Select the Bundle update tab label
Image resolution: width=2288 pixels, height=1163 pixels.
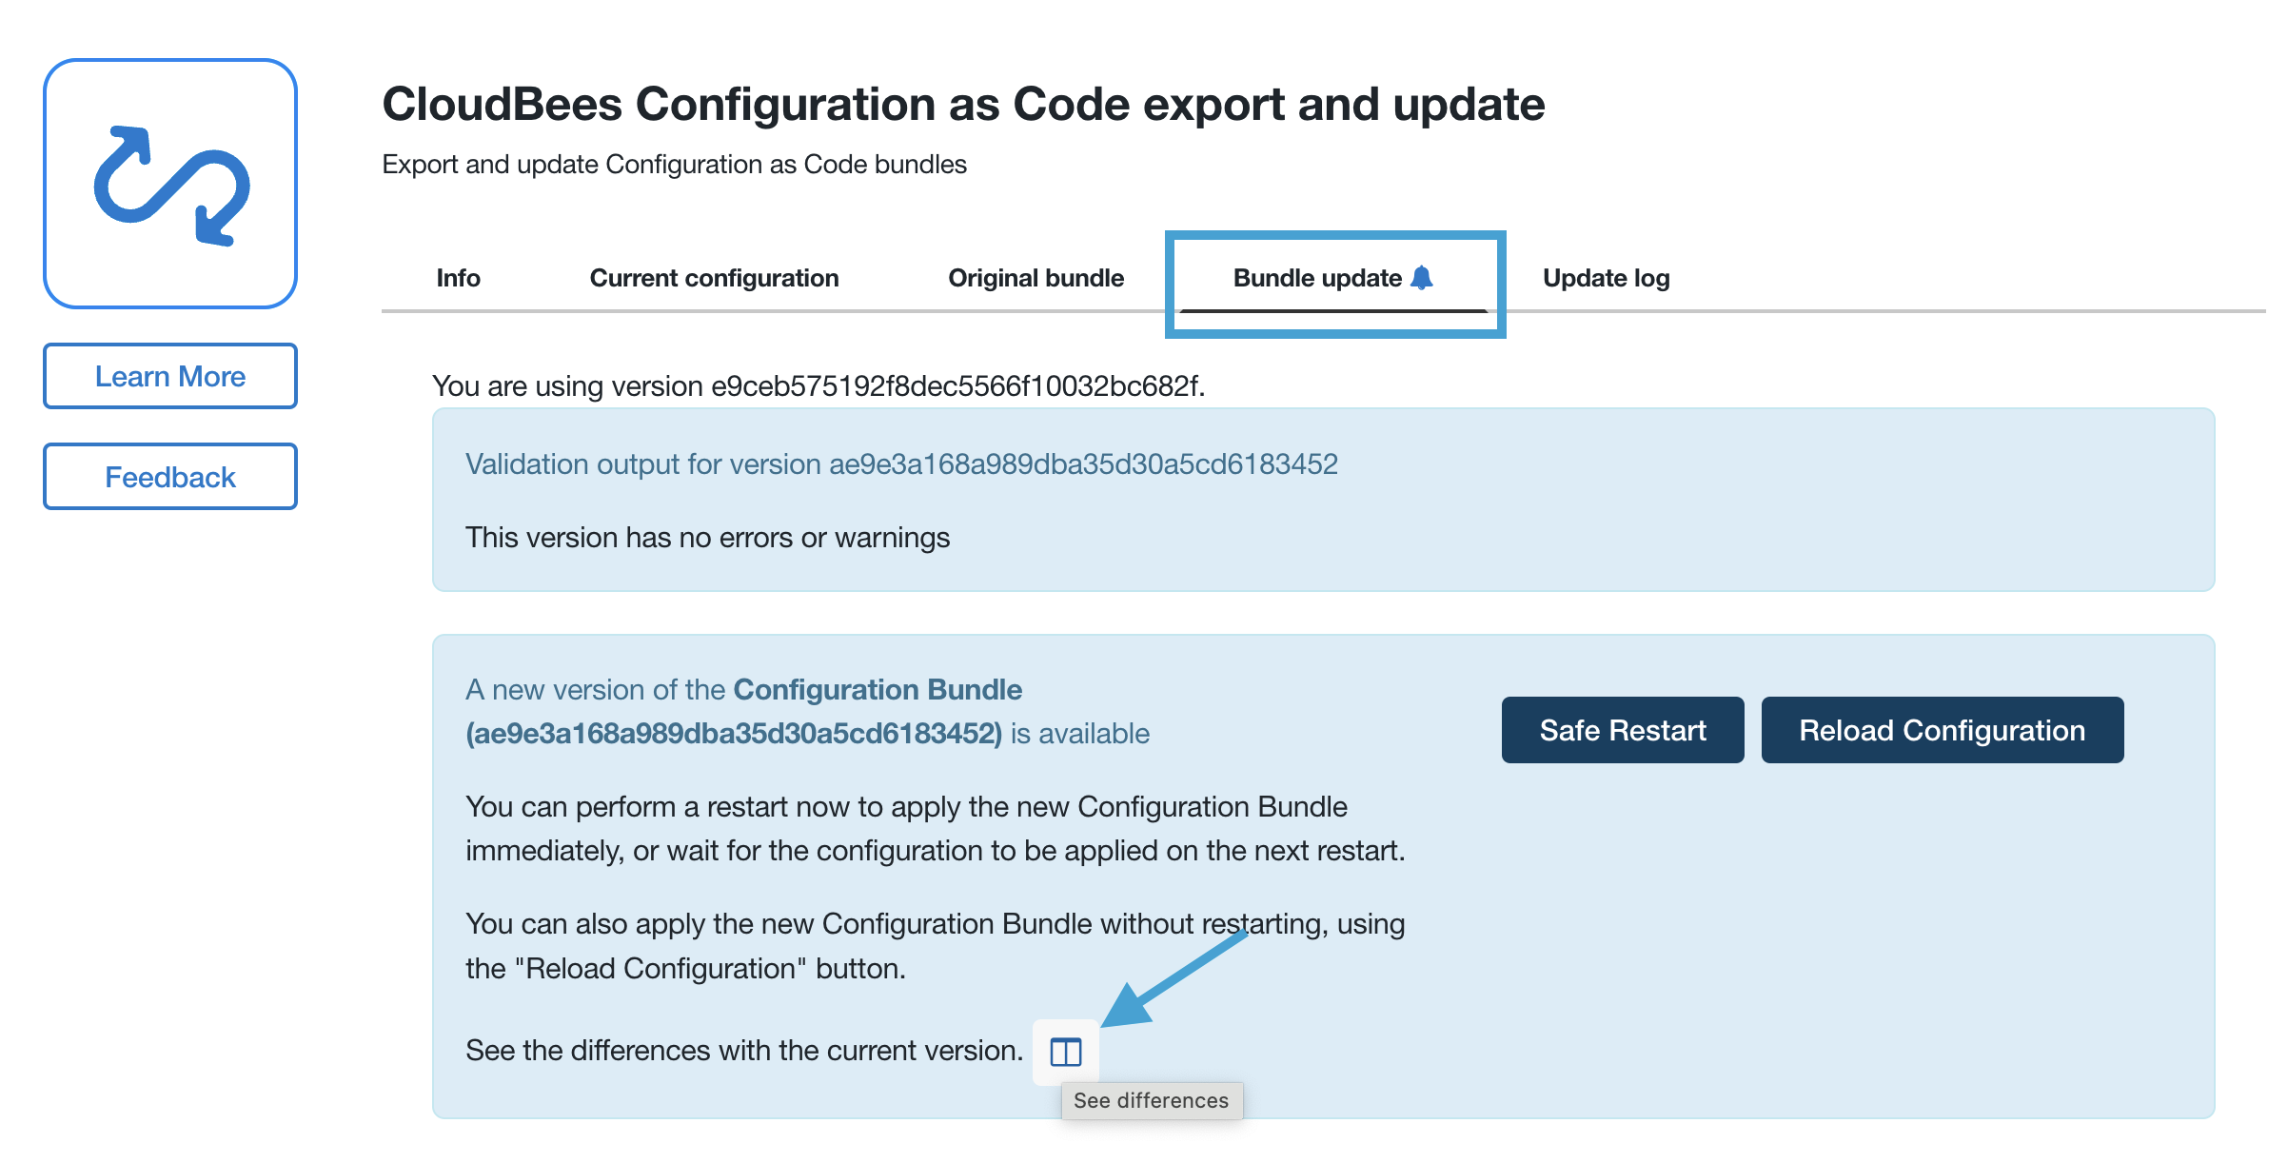1316,278
